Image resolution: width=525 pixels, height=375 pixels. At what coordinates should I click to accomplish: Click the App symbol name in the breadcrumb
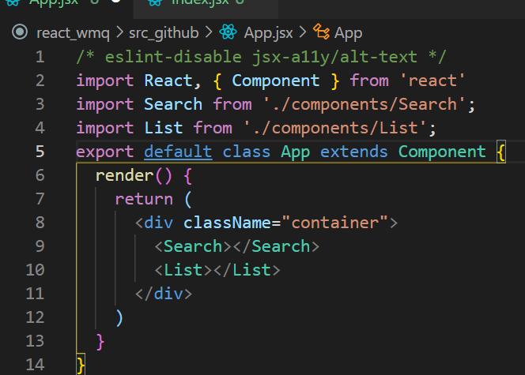(348, 32)
